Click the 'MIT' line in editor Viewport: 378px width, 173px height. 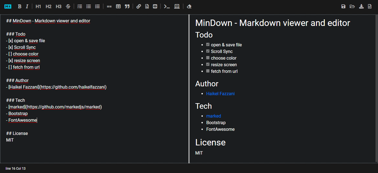10,140
